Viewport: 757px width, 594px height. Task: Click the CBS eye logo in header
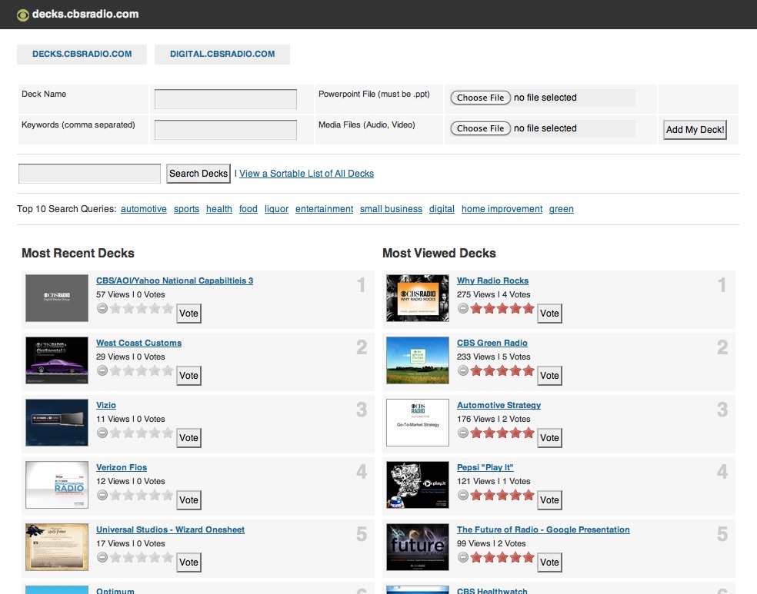tap(23, 15)
